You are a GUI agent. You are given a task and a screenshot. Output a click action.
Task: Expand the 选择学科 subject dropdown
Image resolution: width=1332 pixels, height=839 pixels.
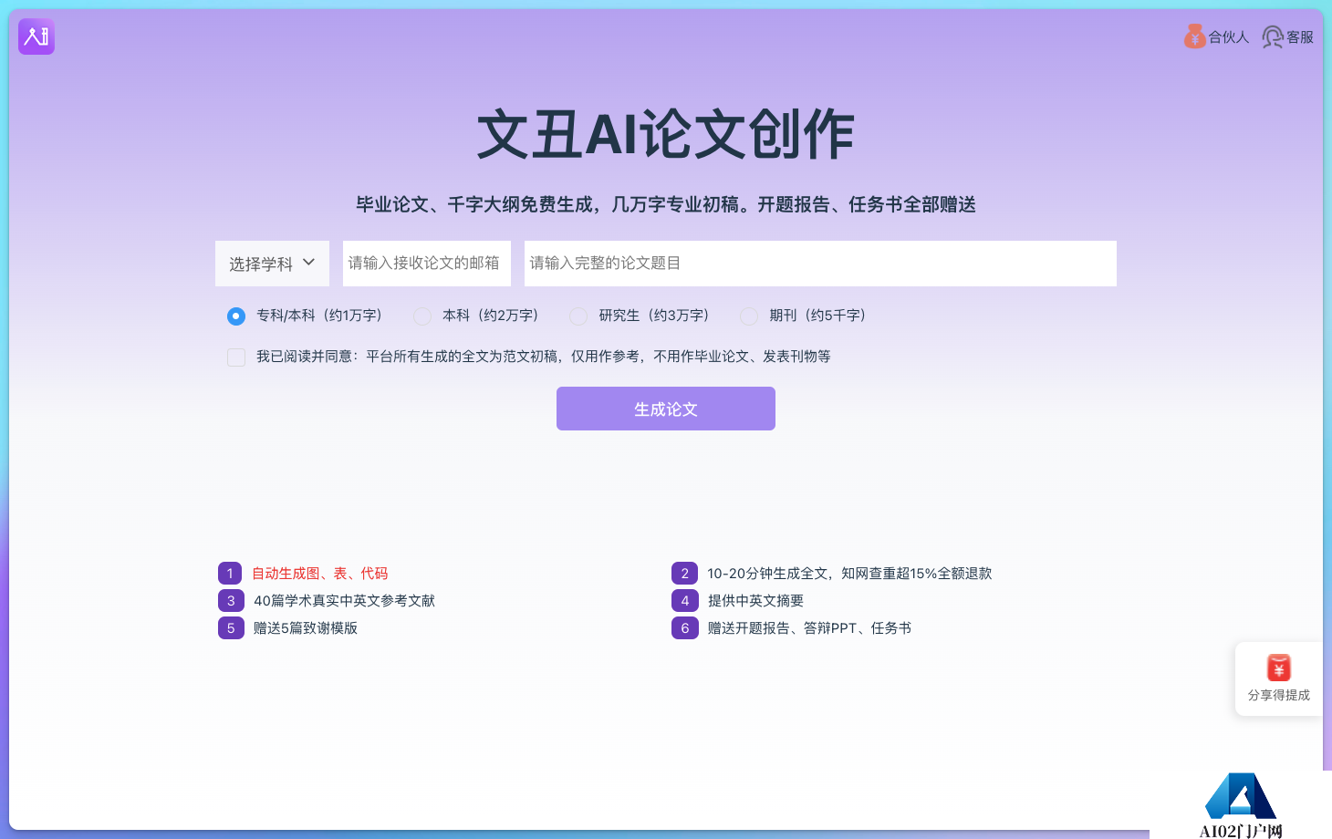[272, 264]
